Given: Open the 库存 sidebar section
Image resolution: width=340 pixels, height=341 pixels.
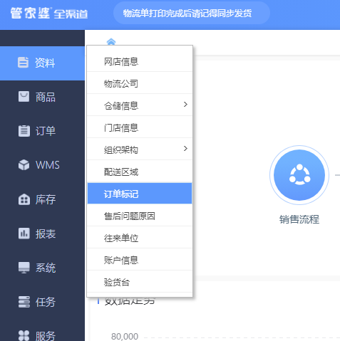Looking at the screenshot, I should [42, 199].
